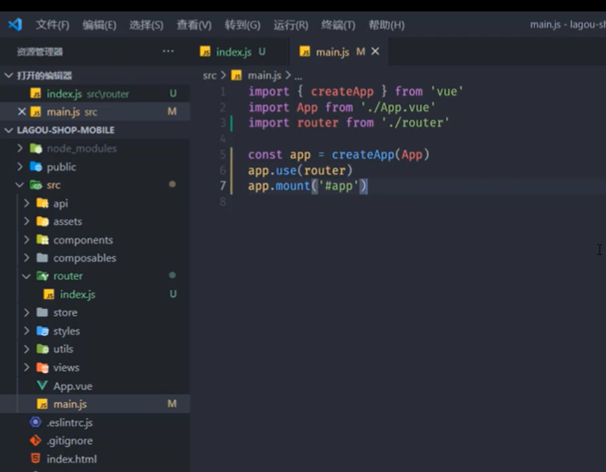Collapse the router folder chevron
Screen dimensions: 606x472
27,276
